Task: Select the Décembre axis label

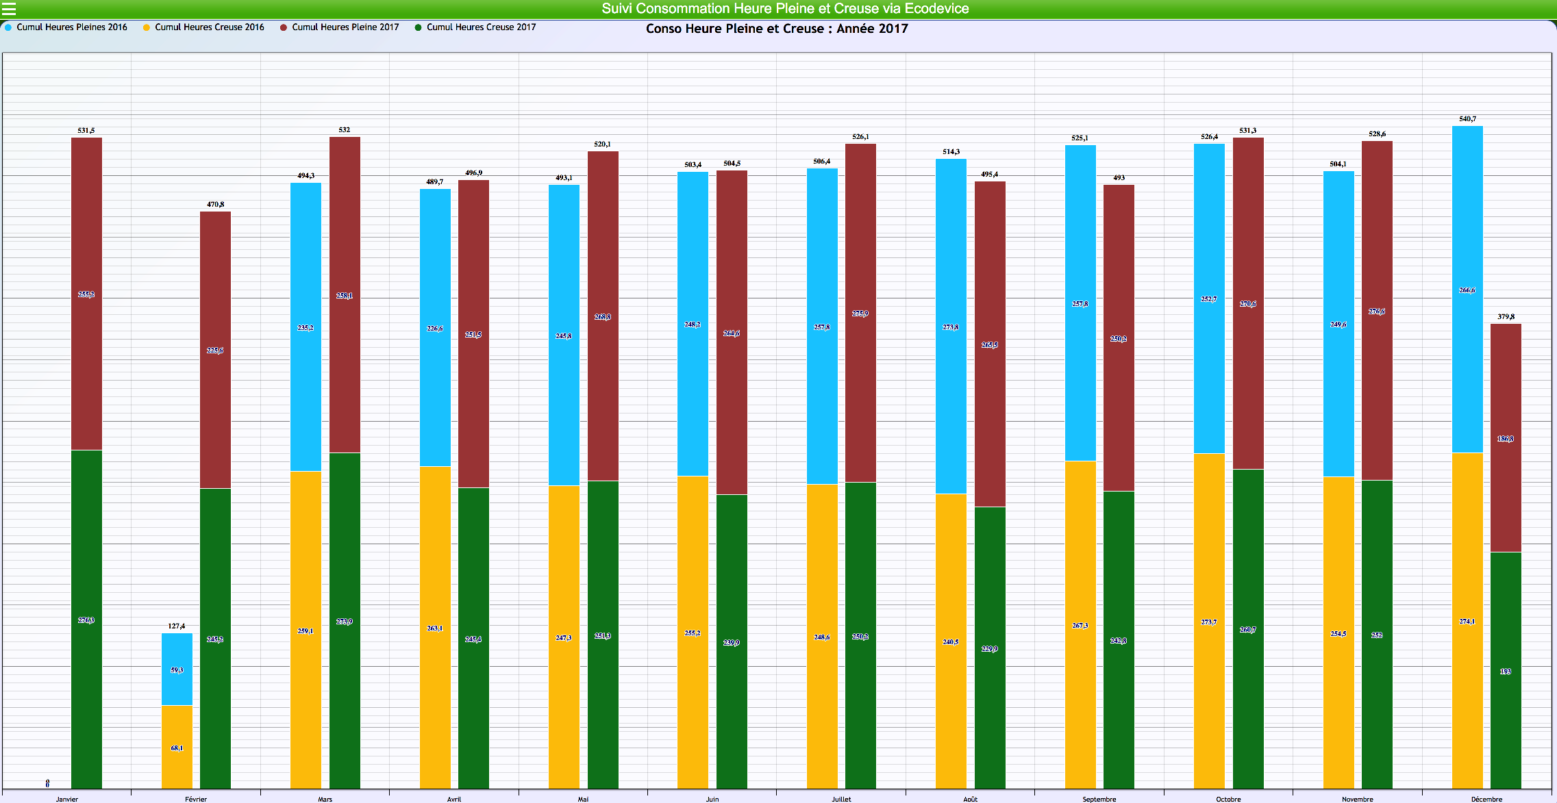Action: [1486, 799]
